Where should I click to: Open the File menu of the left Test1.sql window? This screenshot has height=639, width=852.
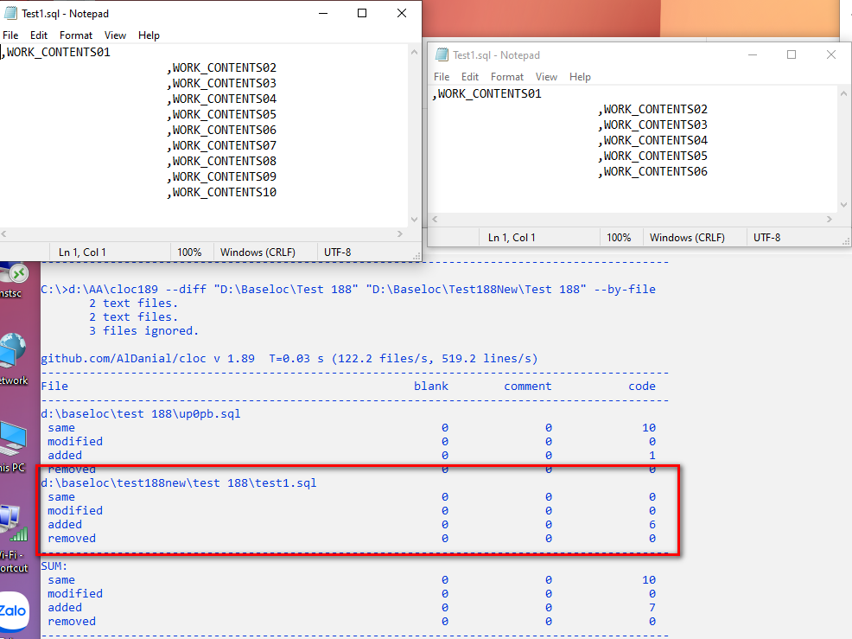pyautogui.click(x=10, y=35)
